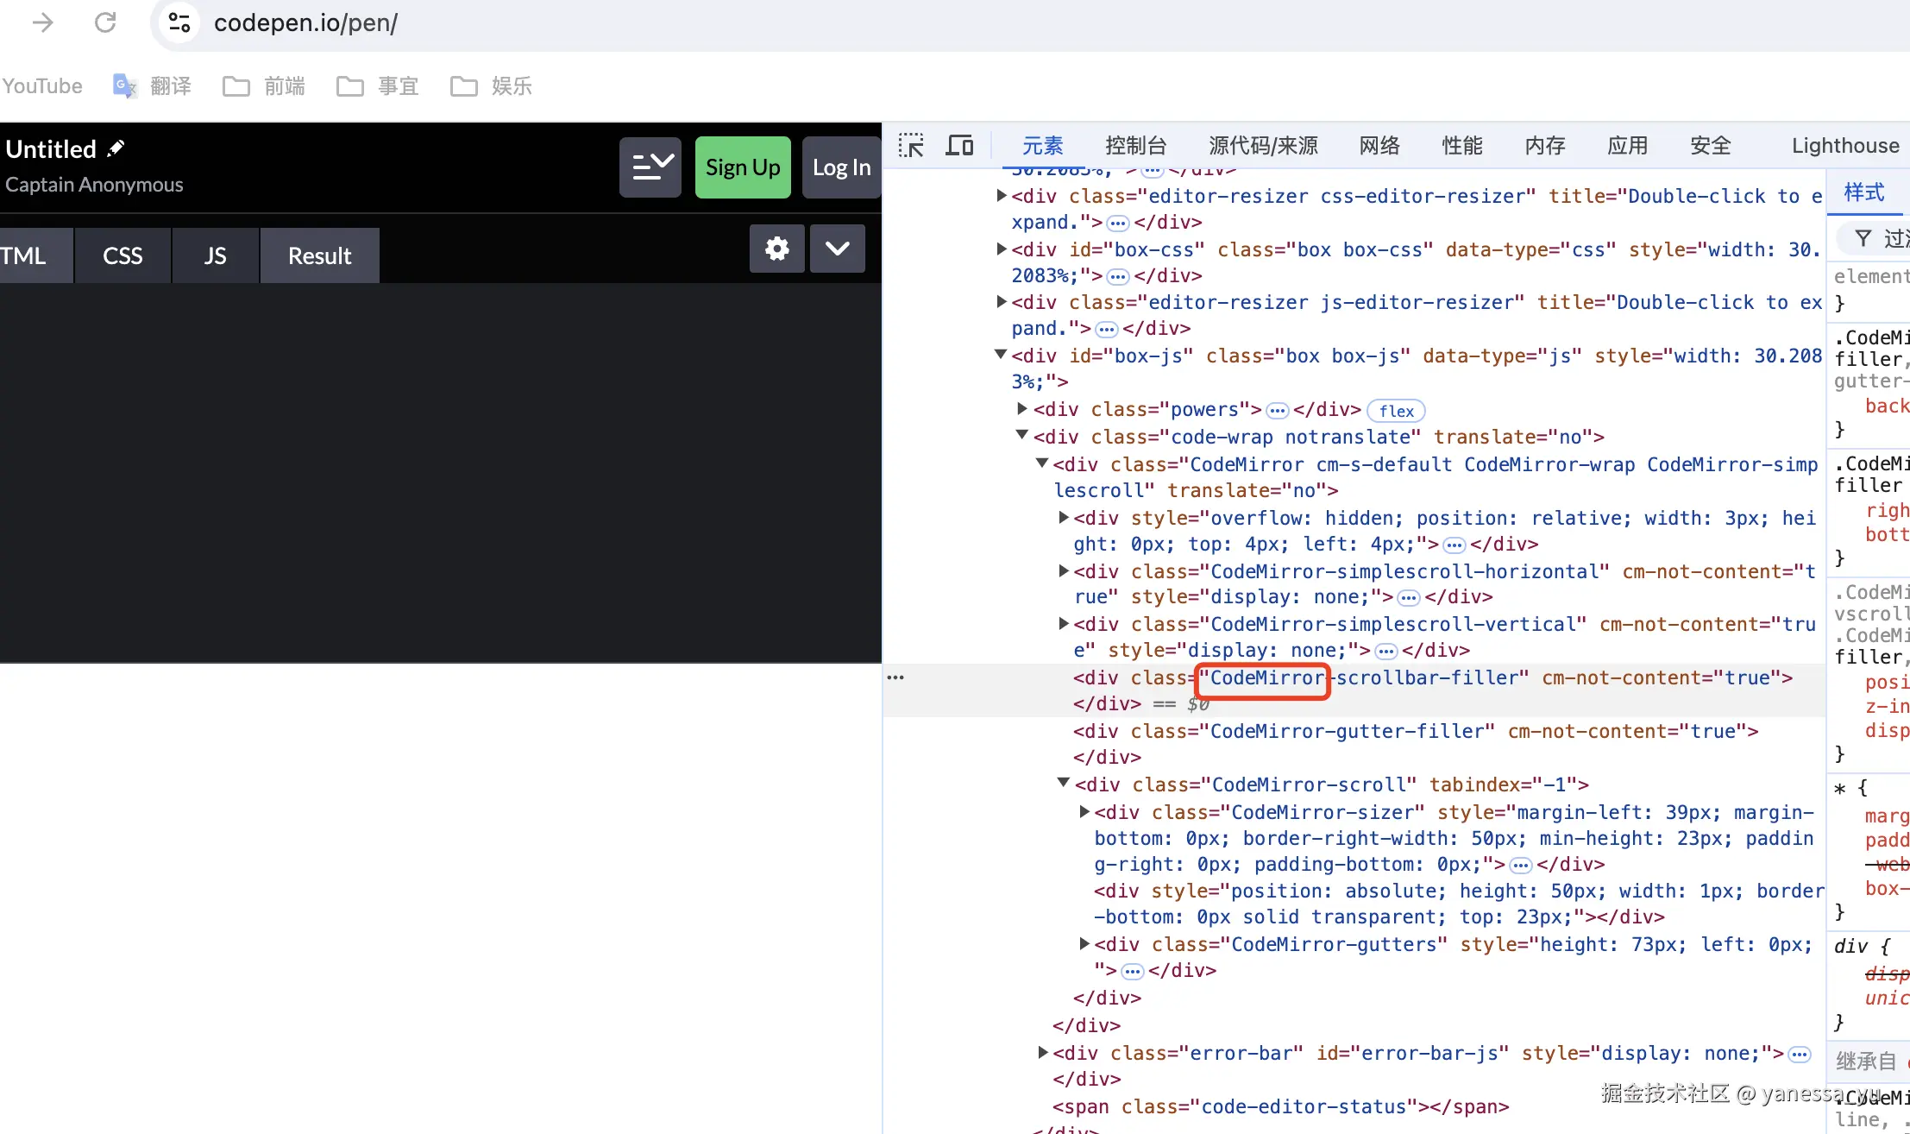The image size is (1910, 1134).
Task: Expand the hidden code menu chevron near settings
Action: tap(836, 249)
